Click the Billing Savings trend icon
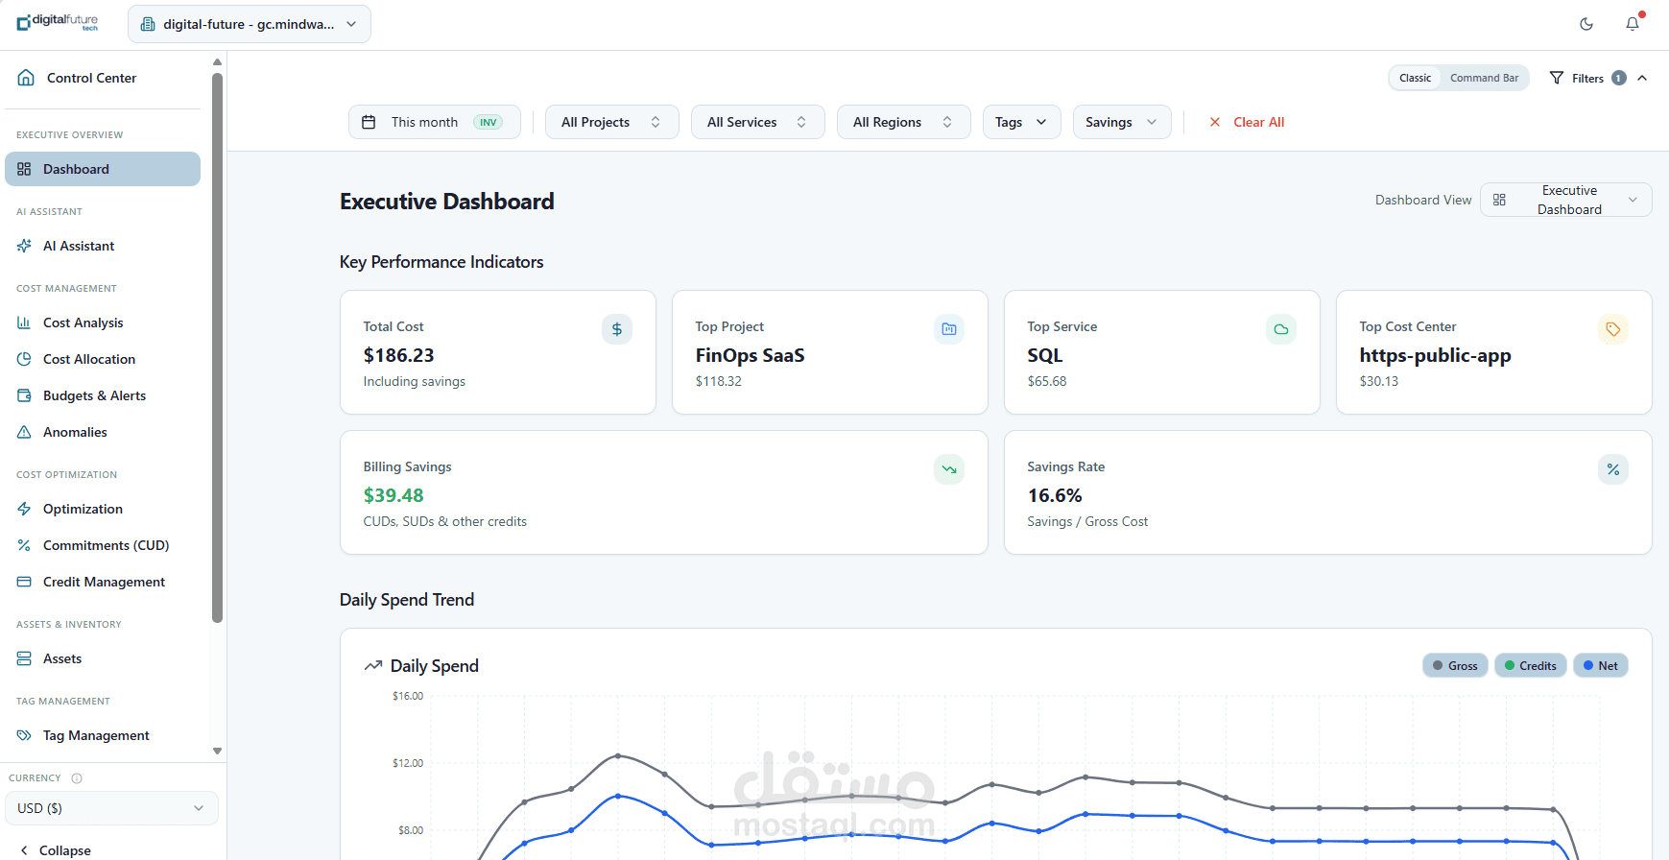1669x860 pixels. [x=949, y=469]
